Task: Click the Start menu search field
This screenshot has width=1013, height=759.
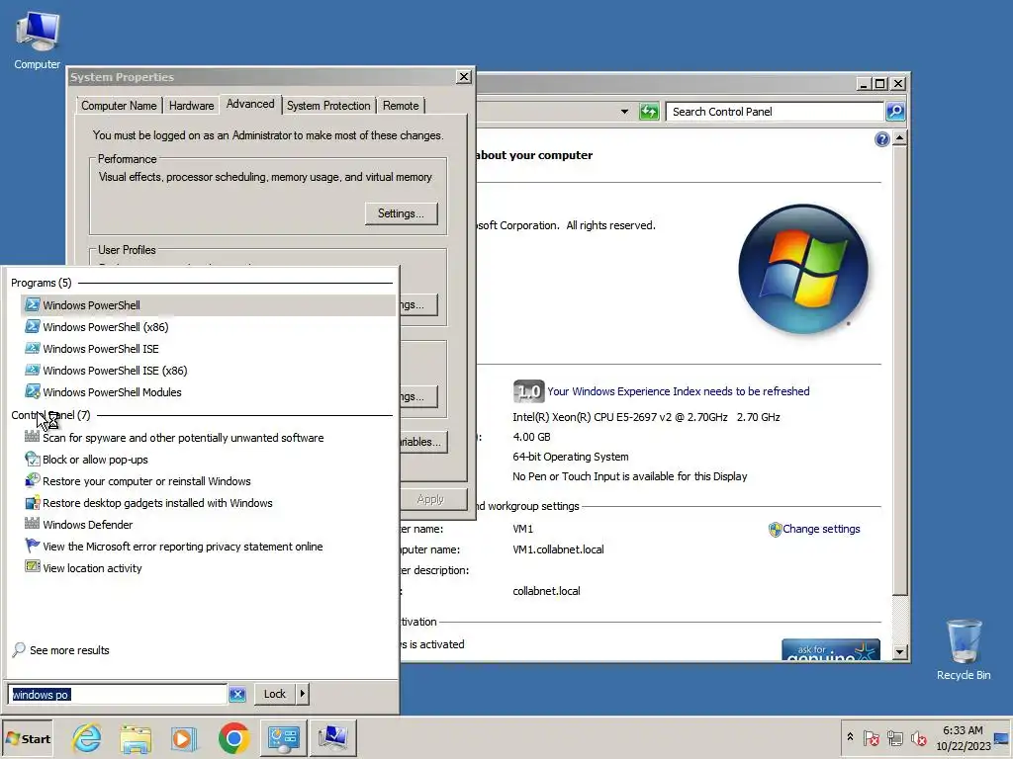Action: pyautogui.click(x=118, y=695)
